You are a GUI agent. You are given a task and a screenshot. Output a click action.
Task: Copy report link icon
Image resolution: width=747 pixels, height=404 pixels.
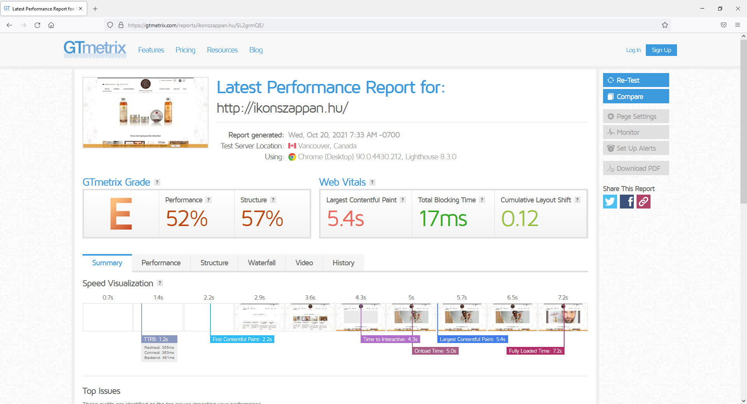643,202
